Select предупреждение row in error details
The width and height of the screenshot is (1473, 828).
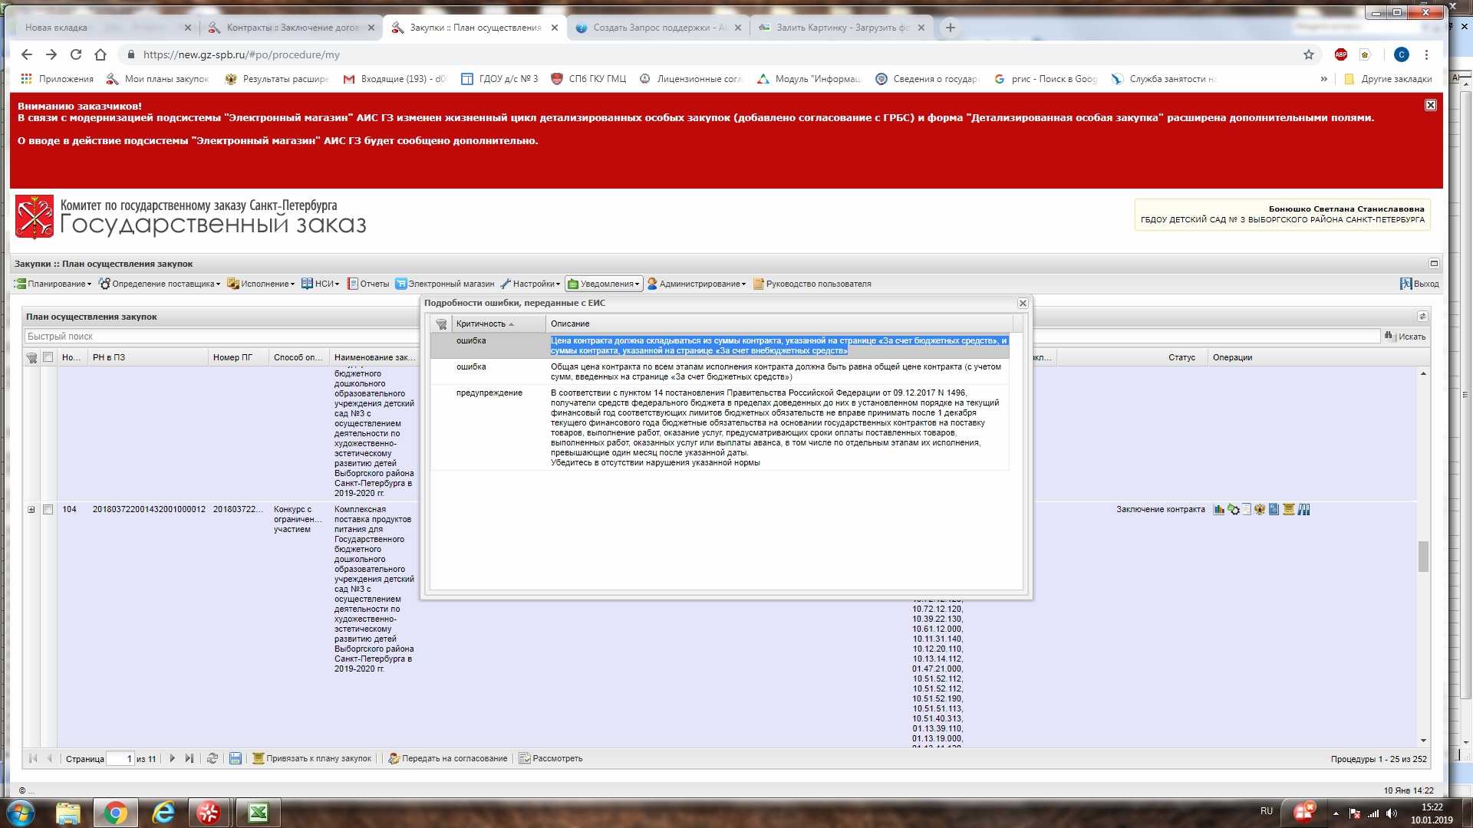[x=720, y=428]
